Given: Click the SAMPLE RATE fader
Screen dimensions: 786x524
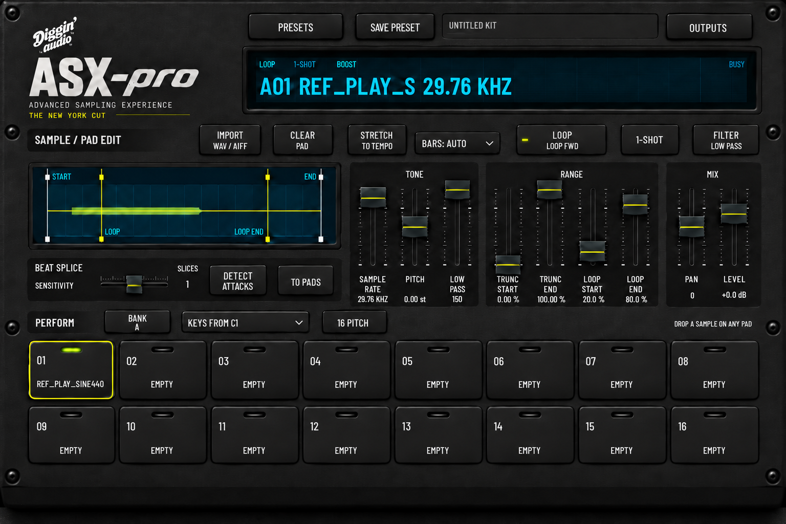Looking at the screenshot, I should [x=373, y=198].
